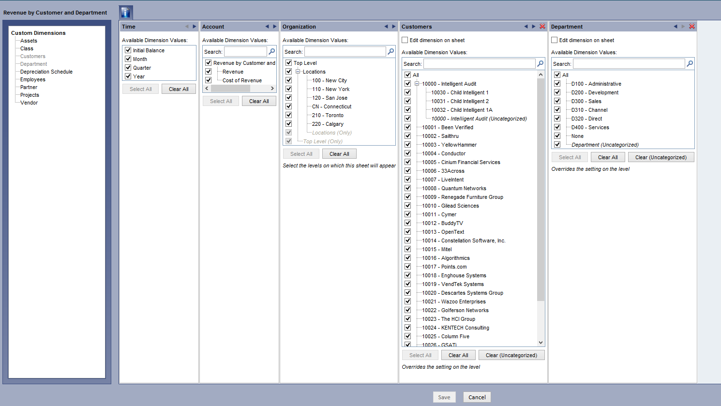This screenshot has height=406, width=721.
Task: Click Account list horizontal scrollbar thumb
Action: 230,89
